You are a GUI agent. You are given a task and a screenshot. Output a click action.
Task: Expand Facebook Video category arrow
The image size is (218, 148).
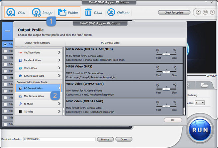coord(59,60)
